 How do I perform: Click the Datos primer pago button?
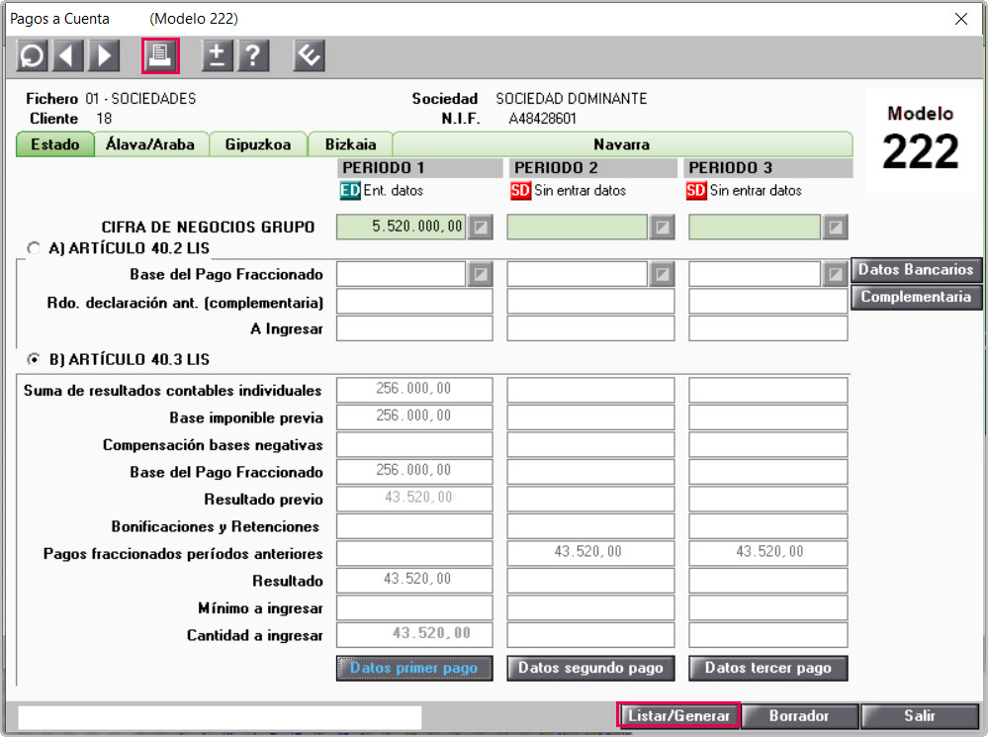(x=414, y=669)
